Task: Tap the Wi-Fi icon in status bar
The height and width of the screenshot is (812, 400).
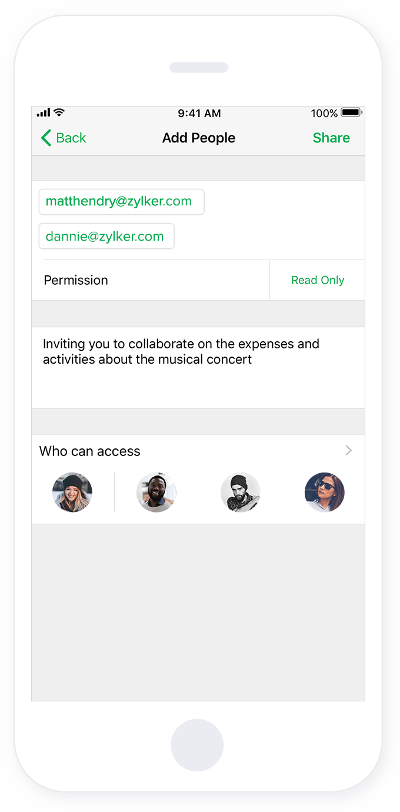Action: 59,112
